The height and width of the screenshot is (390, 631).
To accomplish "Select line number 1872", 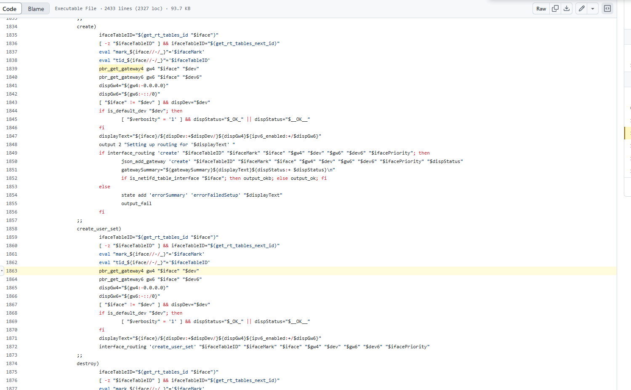I will [x=12, y=347].
